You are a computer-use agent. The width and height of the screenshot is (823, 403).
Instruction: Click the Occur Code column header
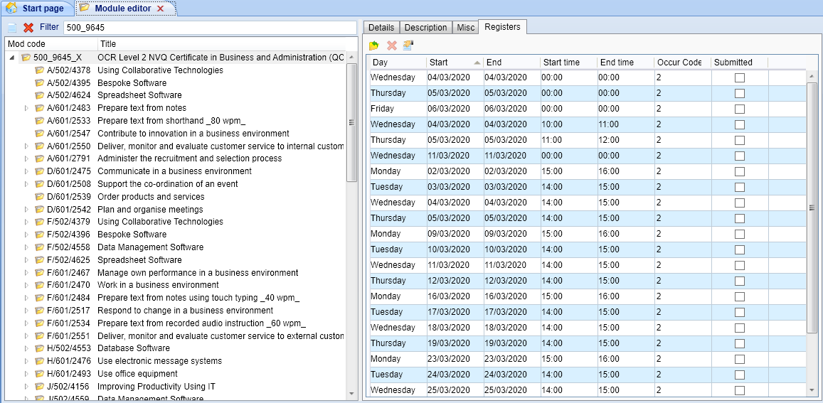click(x=679, y=63)
